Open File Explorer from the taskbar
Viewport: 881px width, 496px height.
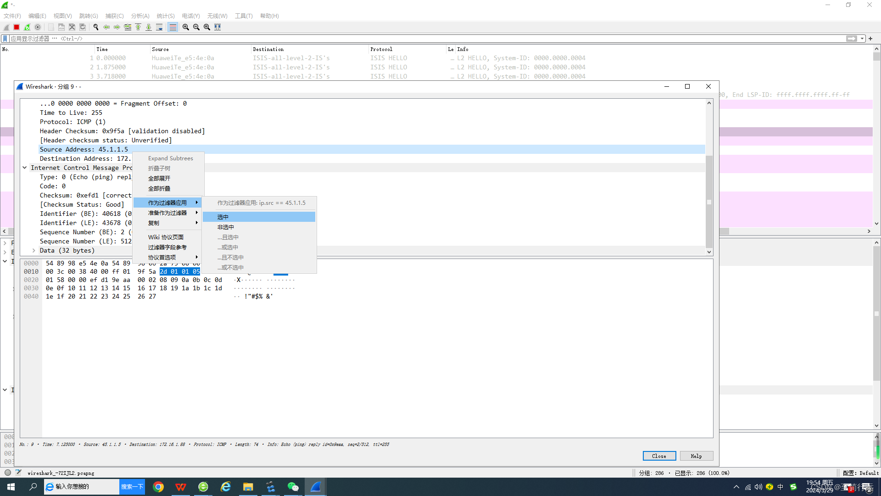pyautogui.click(x=248, y=487)
